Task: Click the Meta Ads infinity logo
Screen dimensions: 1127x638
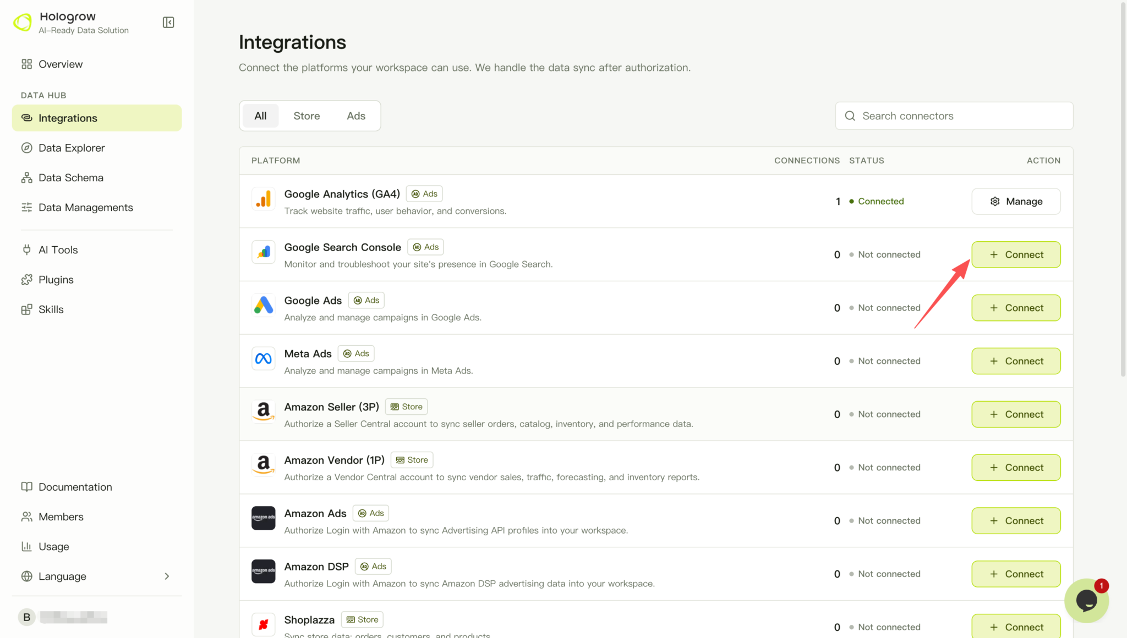Action: pyautogui.click(x=264, y=359)
